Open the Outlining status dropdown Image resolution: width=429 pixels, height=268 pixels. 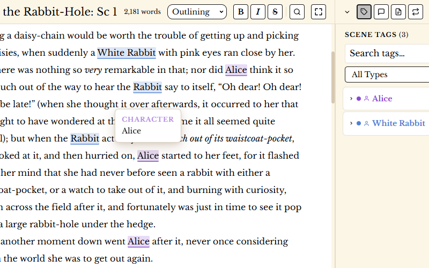click(197, 12)
